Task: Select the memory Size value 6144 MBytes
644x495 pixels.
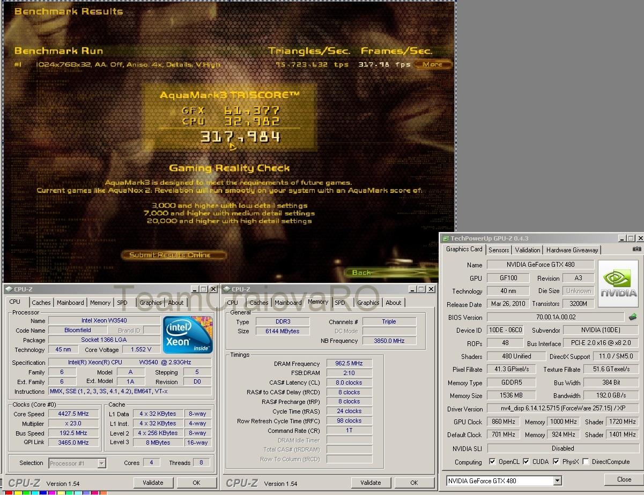Action: tap(283, 331)
